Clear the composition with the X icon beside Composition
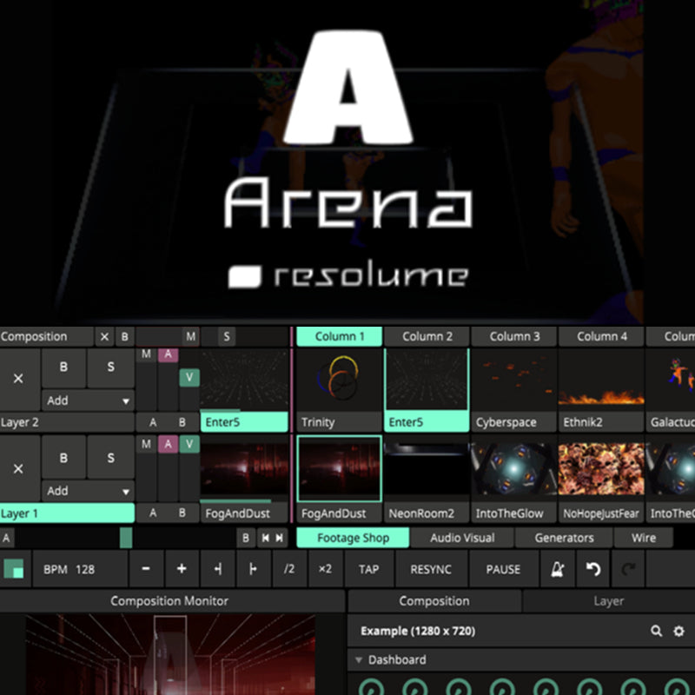The width and height of the screenshot is (695, 695). (x=103, y=336)
